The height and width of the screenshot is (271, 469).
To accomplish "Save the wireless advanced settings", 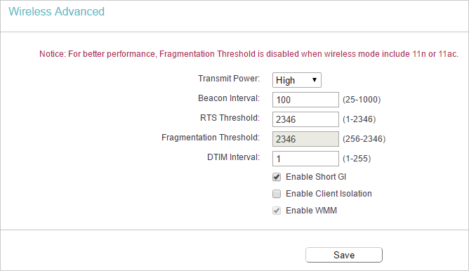I will coord(344,255).
